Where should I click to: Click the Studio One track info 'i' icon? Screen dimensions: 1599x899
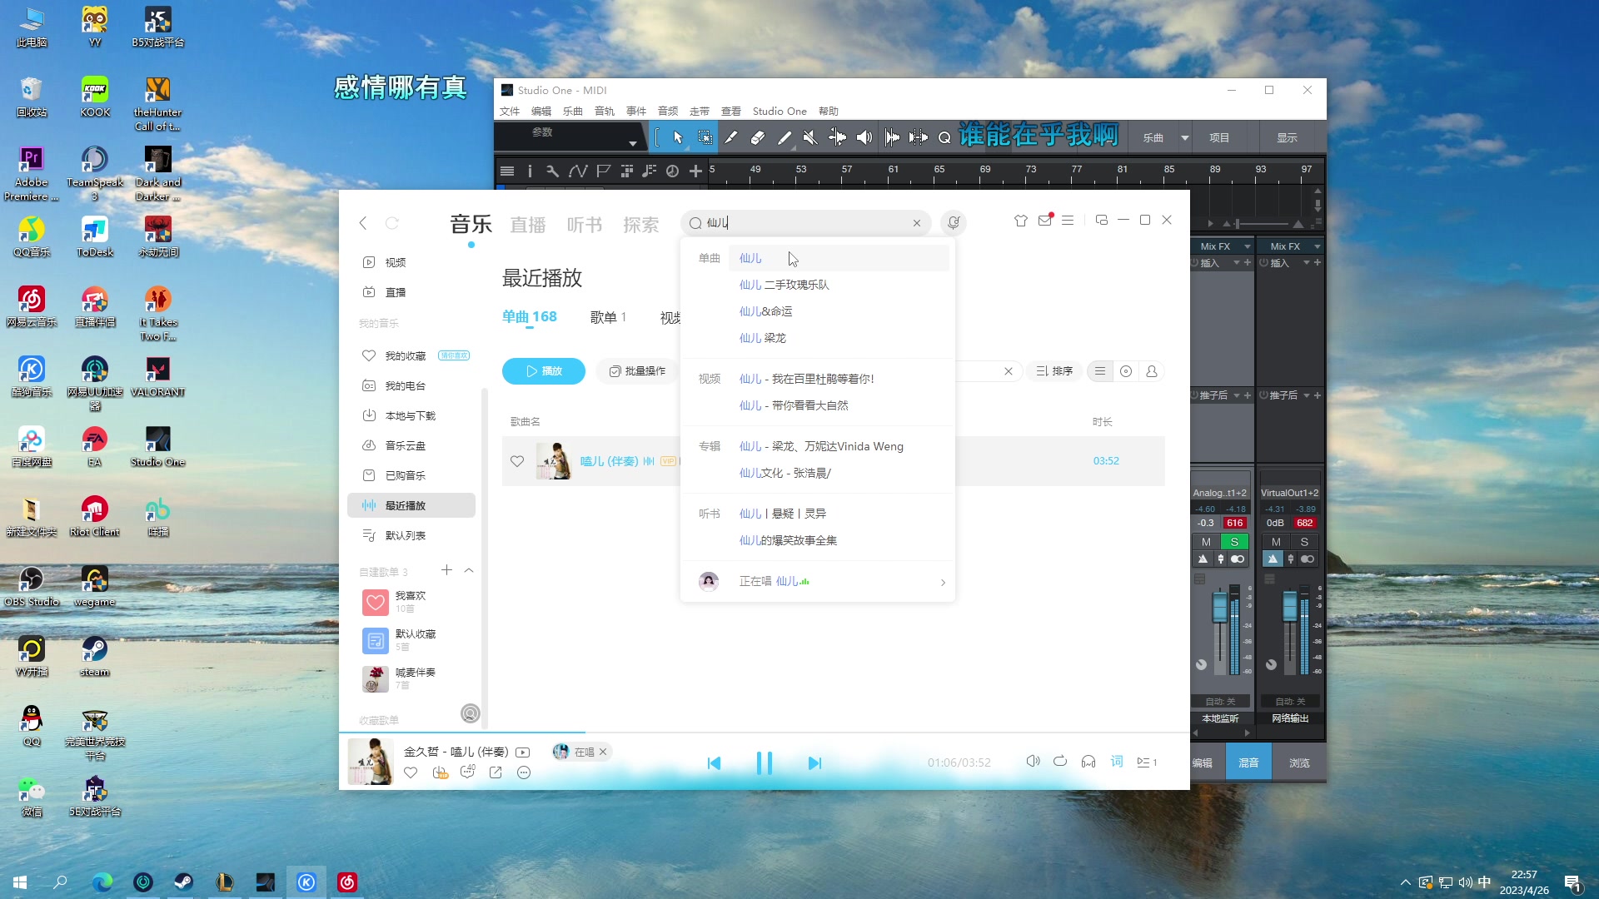pos(530,171)
